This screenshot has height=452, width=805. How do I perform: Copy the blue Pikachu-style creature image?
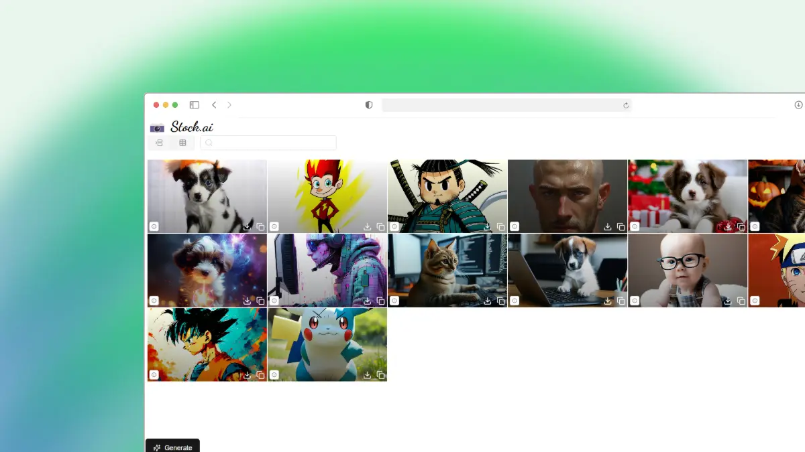pyautogui.click(x=380, y=375)
